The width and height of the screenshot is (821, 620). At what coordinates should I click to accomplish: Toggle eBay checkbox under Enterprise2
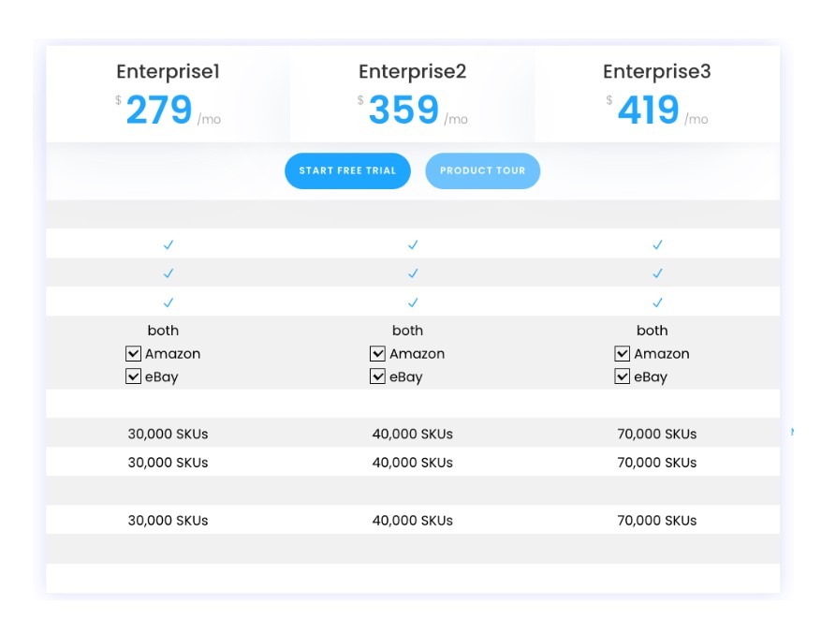[377, 376]
